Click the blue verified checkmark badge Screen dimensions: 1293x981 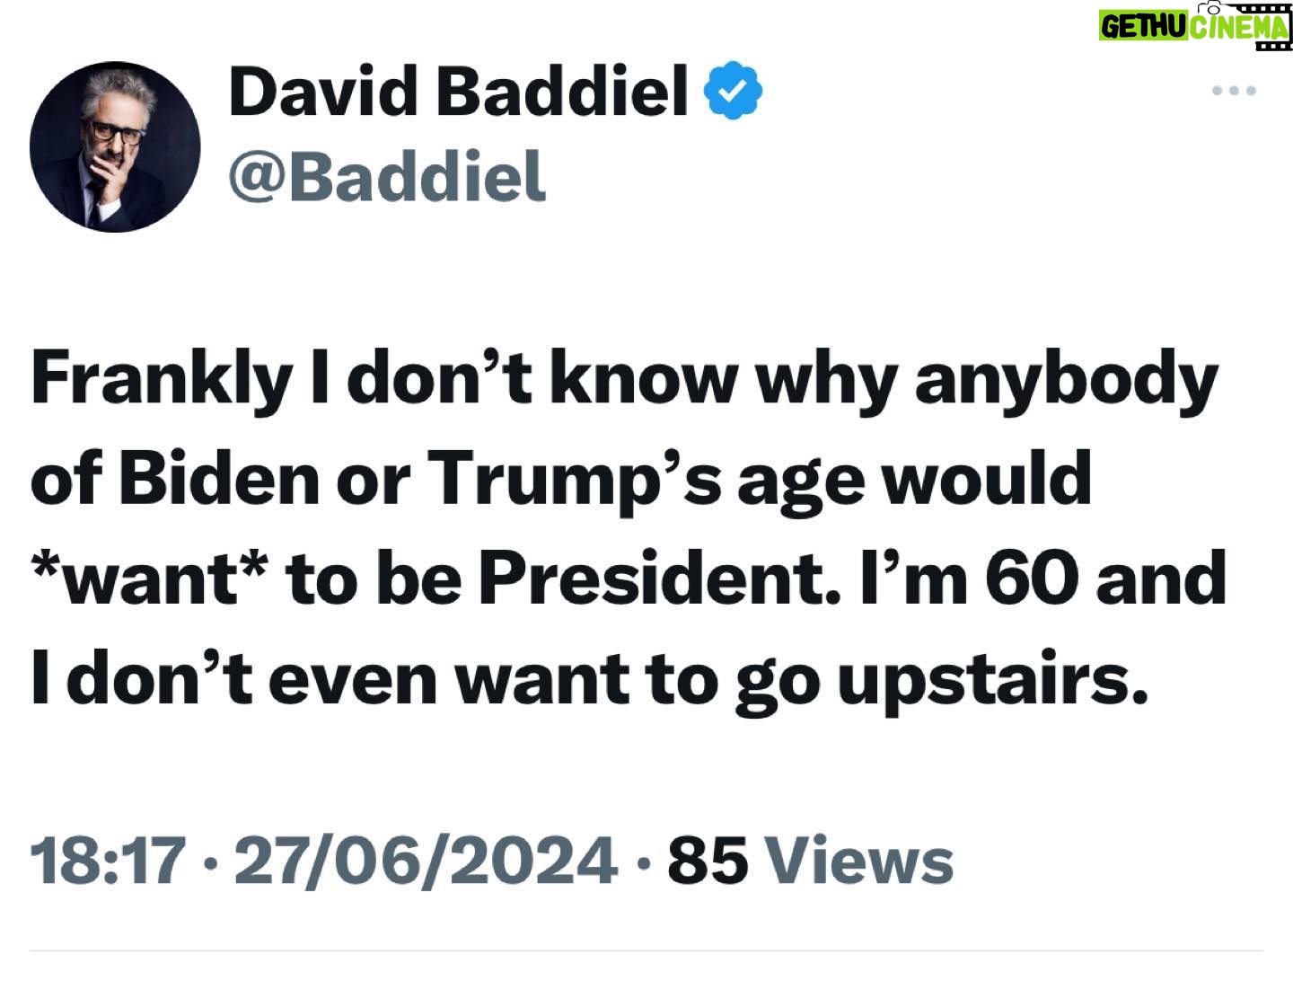(736, 90)
